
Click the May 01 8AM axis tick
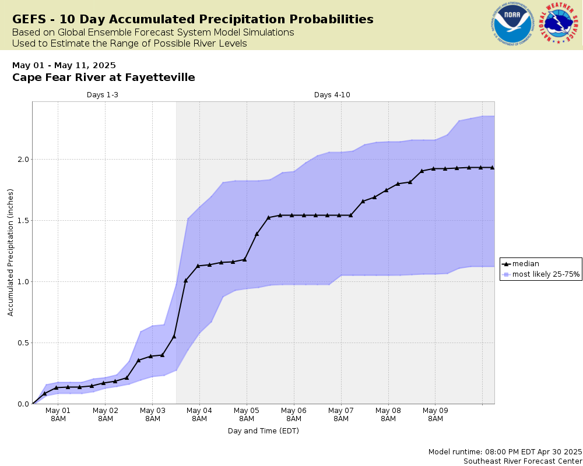58,415
